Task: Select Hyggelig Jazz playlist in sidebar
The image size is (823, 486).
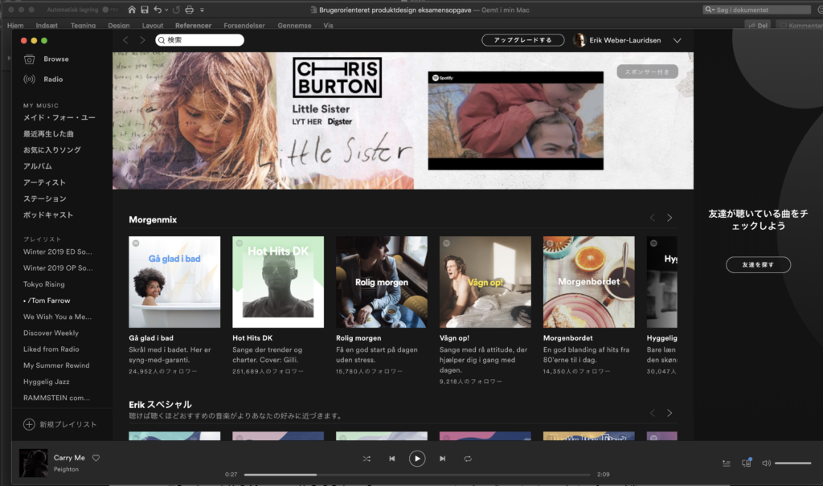Action: [x=46, y=382]
